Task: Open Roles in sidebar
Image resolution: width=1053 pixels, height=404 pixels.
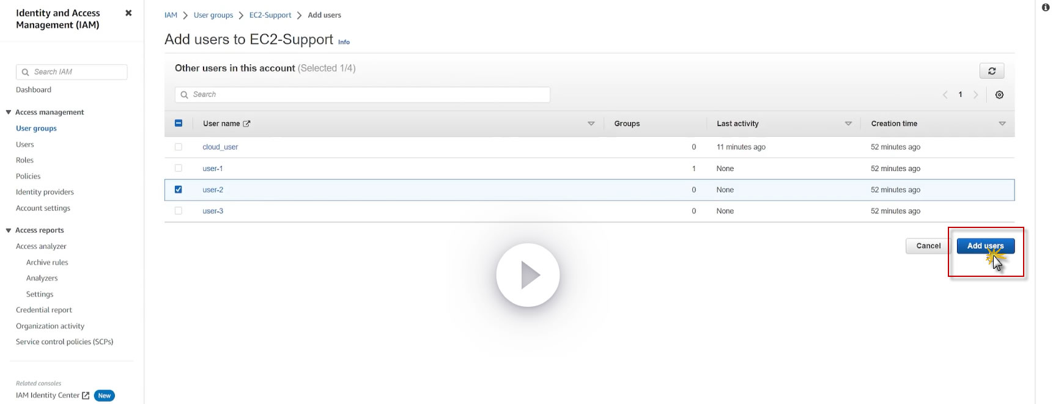Action: point(24,160)
